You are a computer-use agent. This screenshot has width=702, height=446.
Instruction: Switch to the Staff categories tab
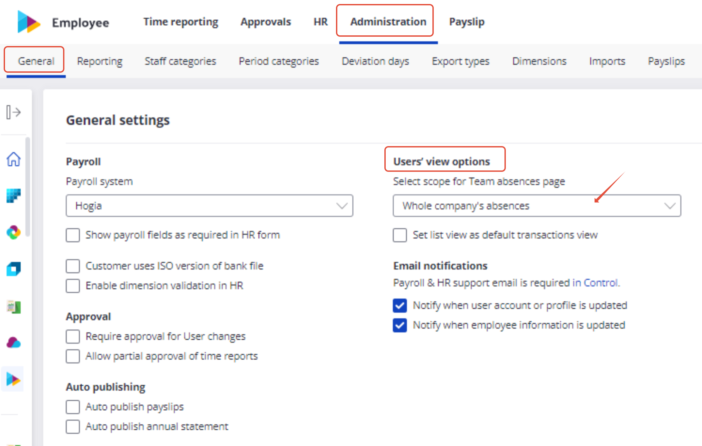[x=180, y=61]
